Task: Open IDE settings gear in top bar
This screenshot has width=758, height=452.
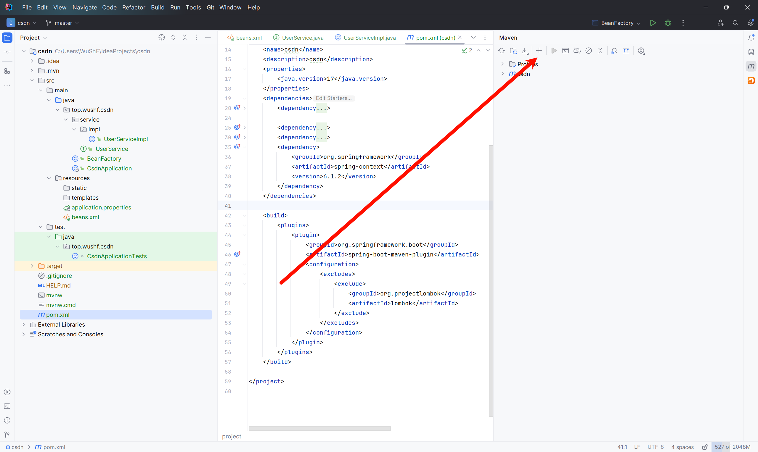Action: pyautogui.click(x=750, y=23)
